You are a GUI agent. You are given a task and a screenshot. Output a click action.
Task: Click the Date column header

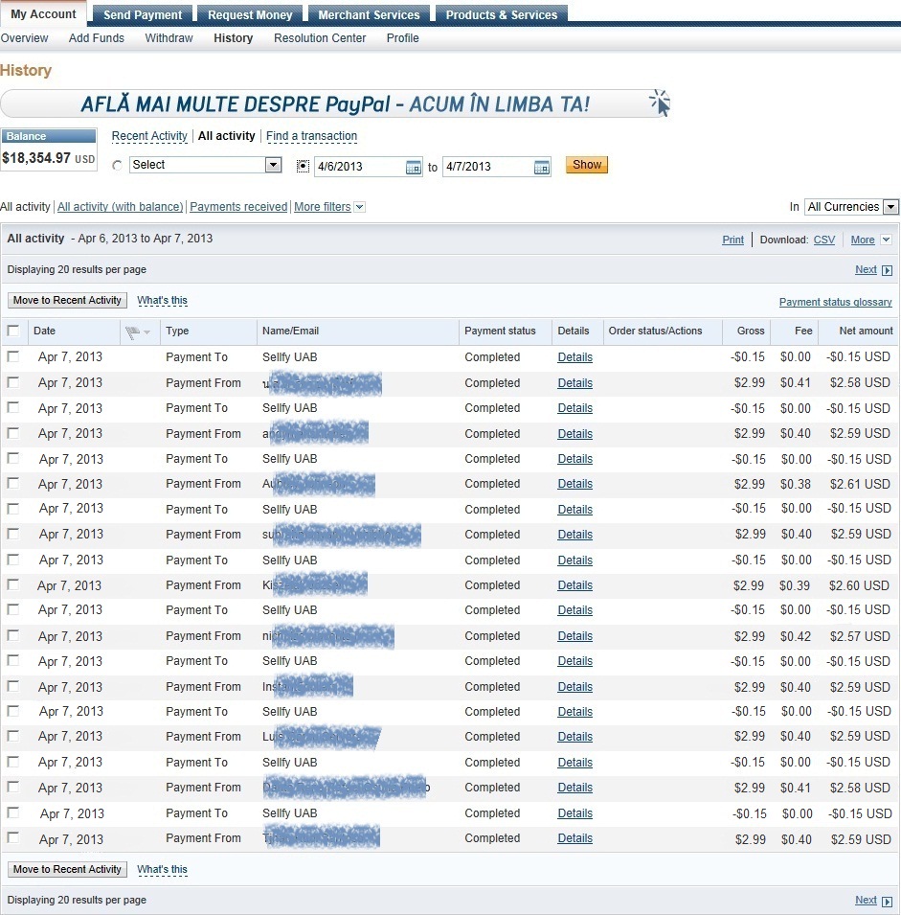point(44,331)
